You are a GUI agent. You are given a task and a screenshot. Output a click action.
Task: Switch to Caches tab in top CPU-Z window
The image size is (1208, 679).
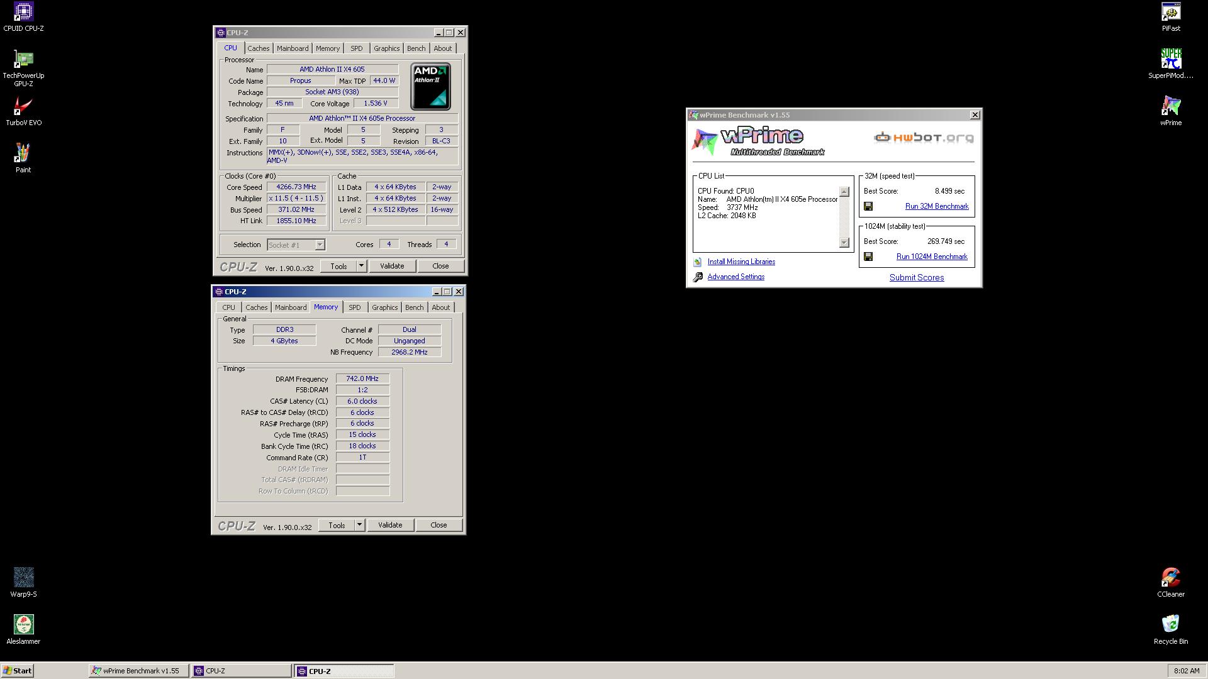(258, 48)
